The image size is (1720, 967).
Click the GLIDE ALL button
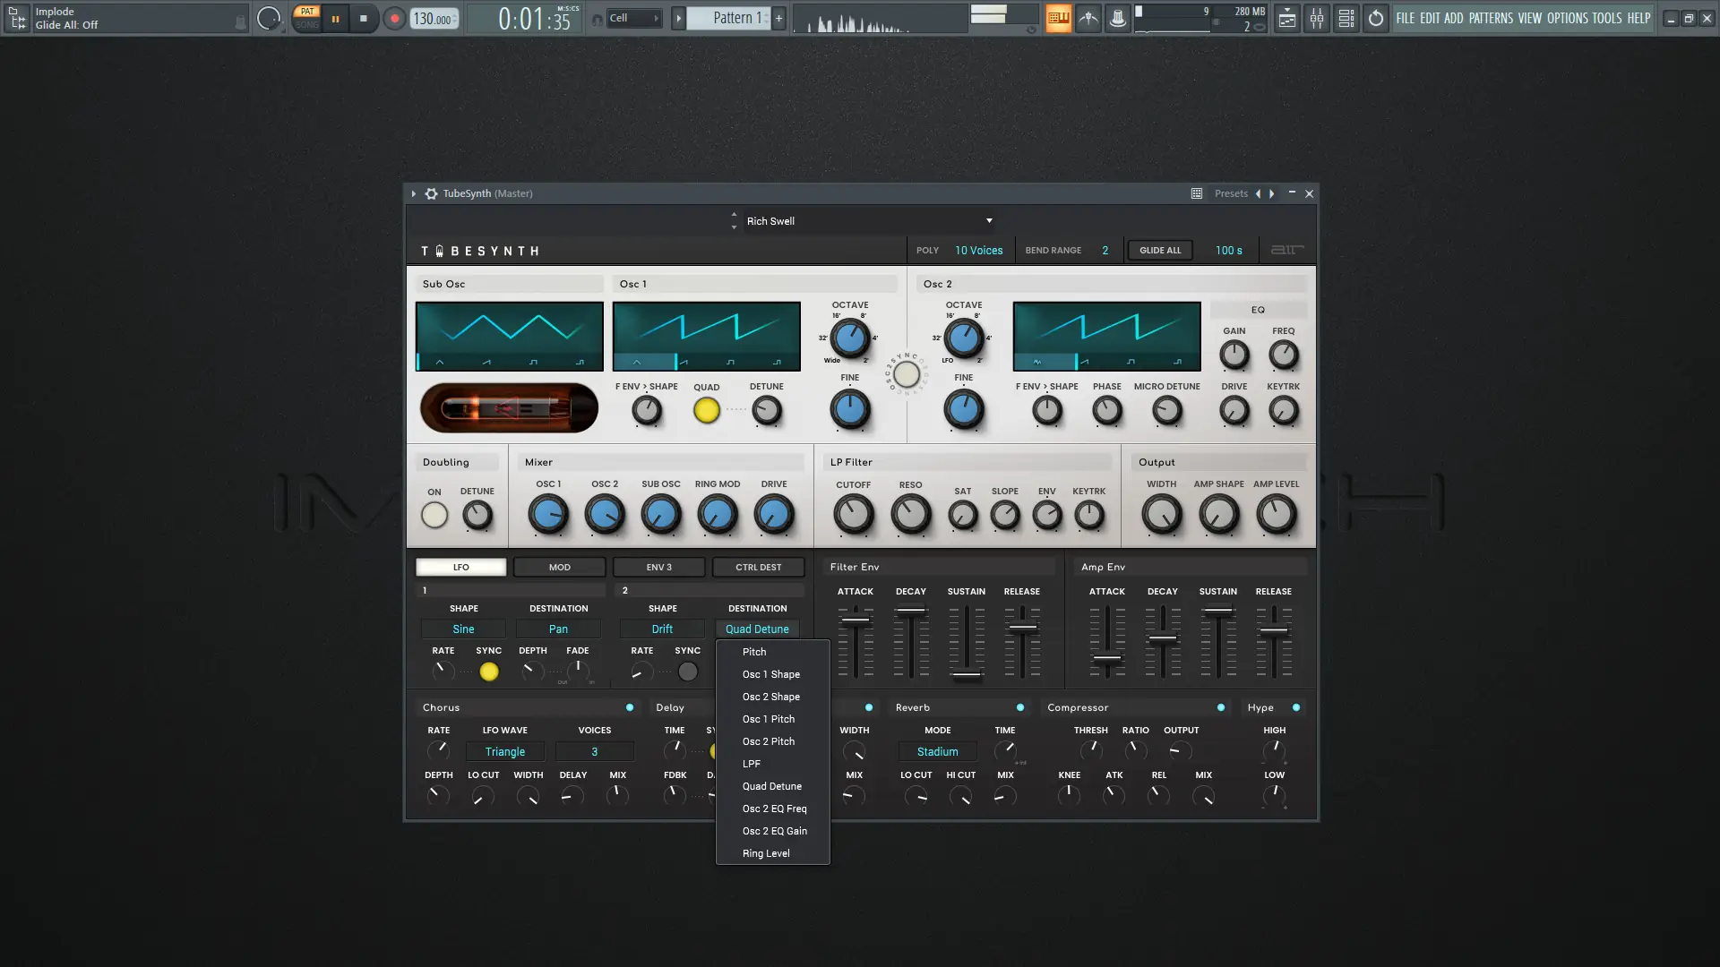(x=1159, y=251)
